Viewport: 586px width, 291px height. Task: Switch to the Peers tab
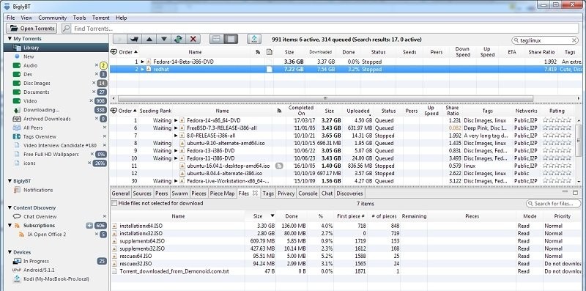click(x=161, y=194)
